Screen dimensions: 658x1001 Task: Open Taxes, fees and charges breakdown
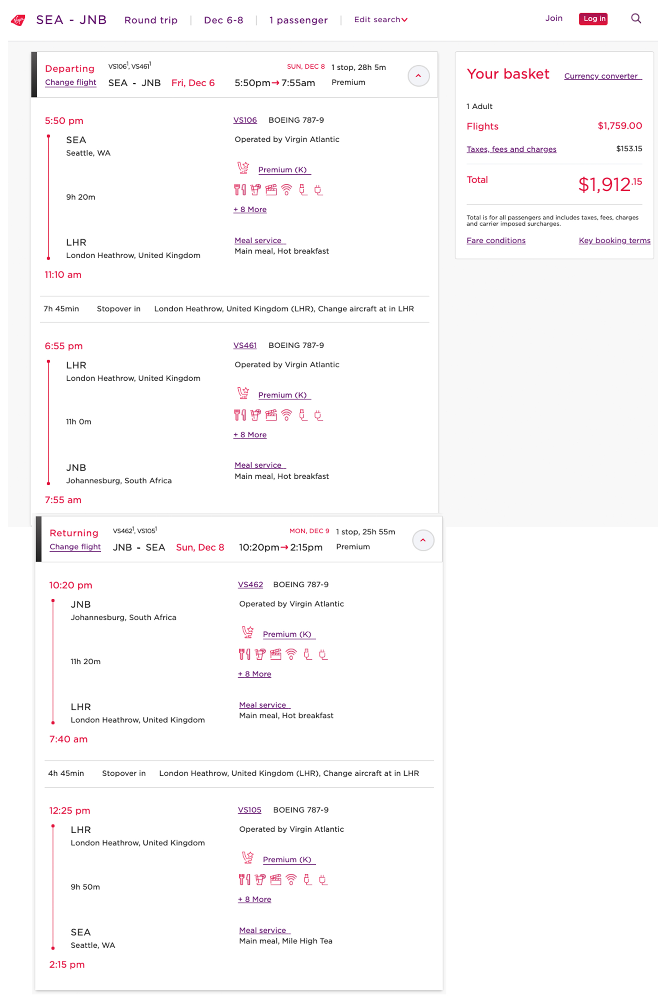click(511, 149)
